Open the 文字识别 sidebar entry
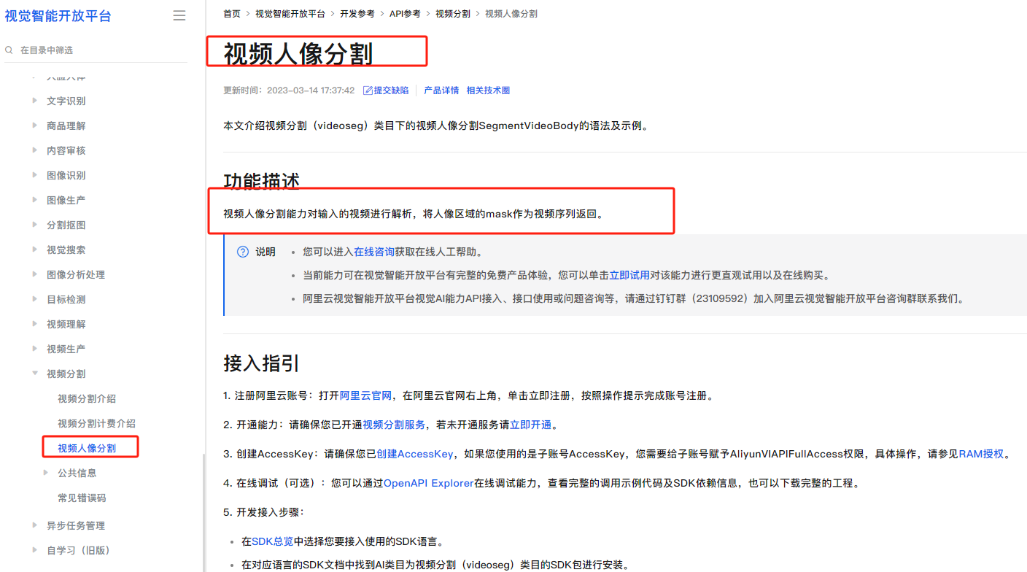 (x=66, y=101)
